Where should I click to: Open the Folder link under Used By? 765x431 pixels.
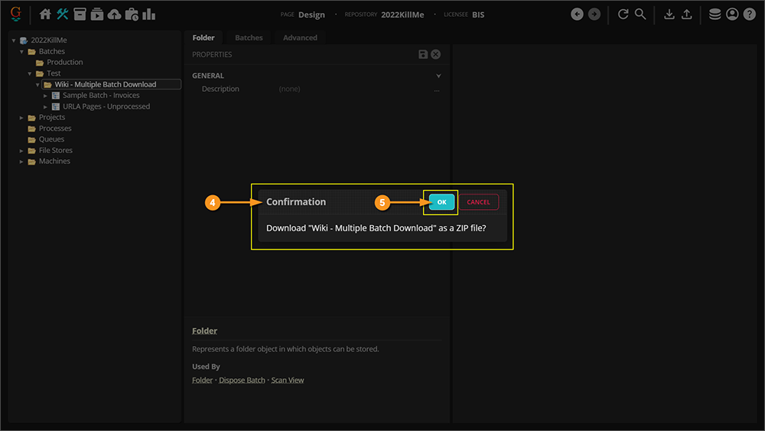(203, 380)
